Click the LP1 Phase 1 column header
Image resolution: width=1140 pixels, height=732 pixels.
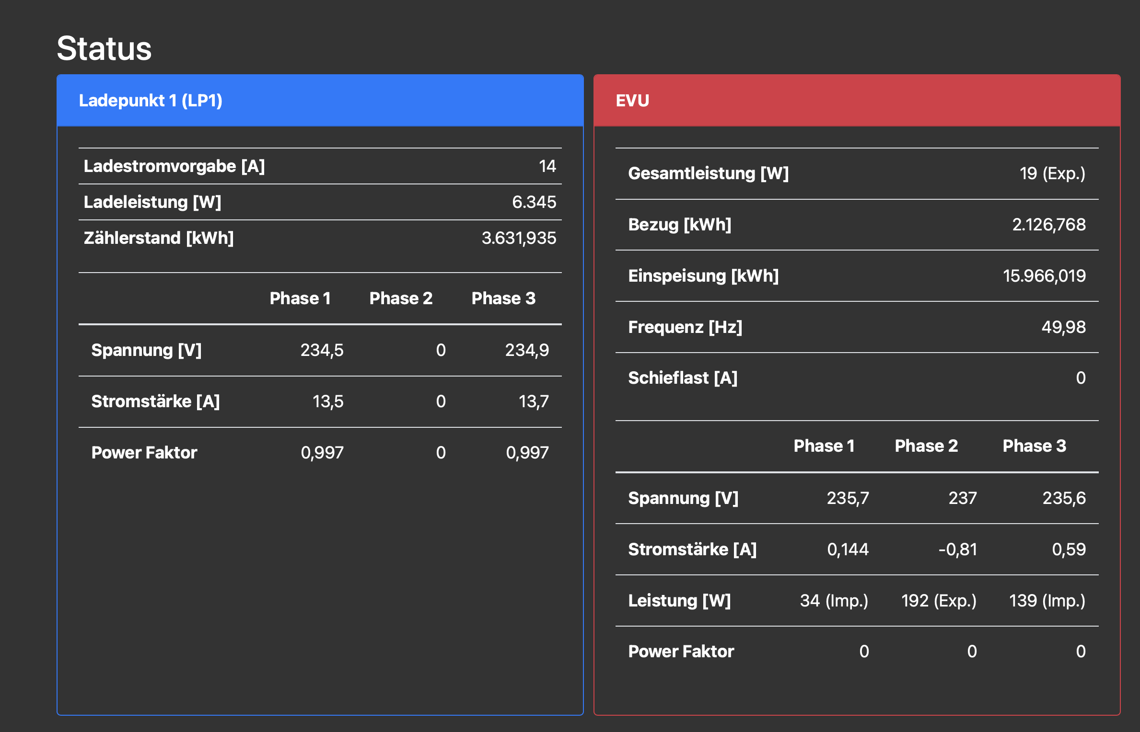pos(300,298)
